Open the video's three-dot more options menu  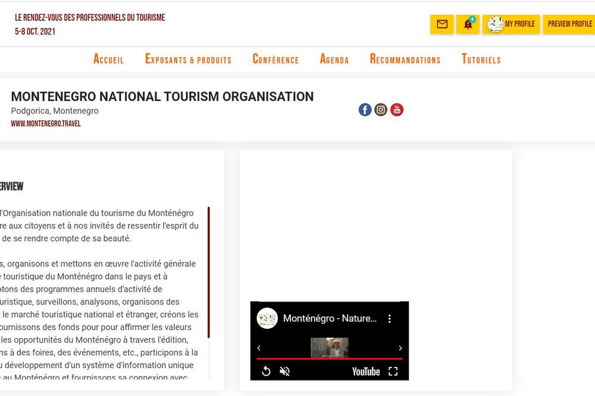390,319
